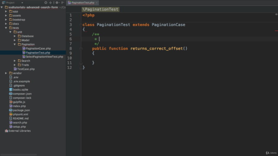Screen dimensions: 278x156
Task: Click the TestCase.php file icon
Action: coord(15,69)
